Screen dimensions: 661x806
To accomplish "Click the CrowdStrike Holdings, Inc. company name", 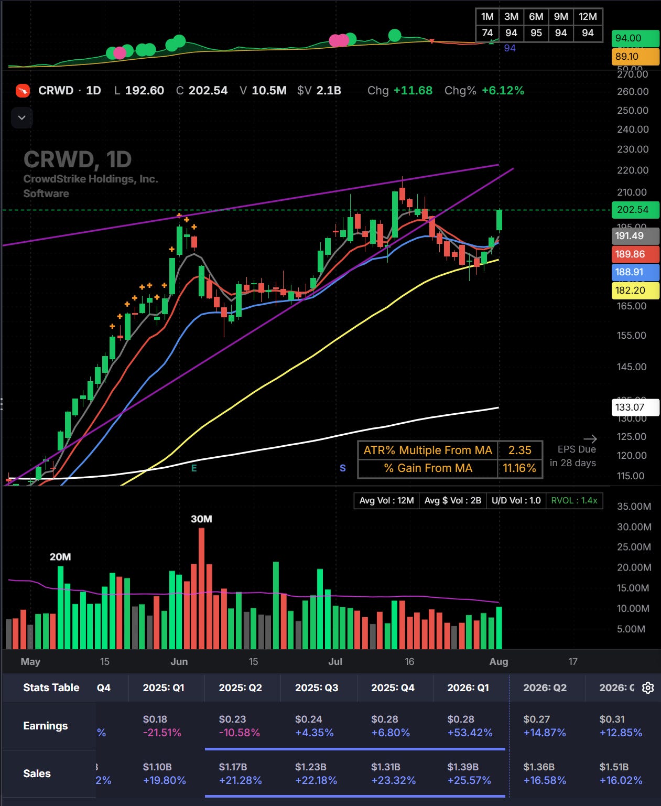I will coord(91,179).
